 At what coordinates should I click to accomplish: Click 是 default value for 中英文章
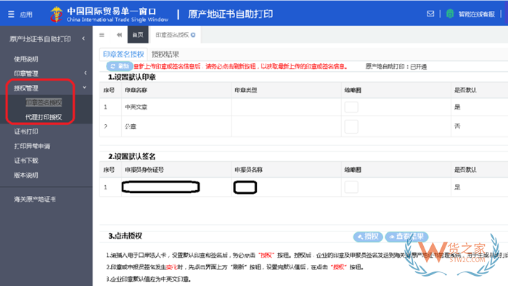tap(457, 107)
